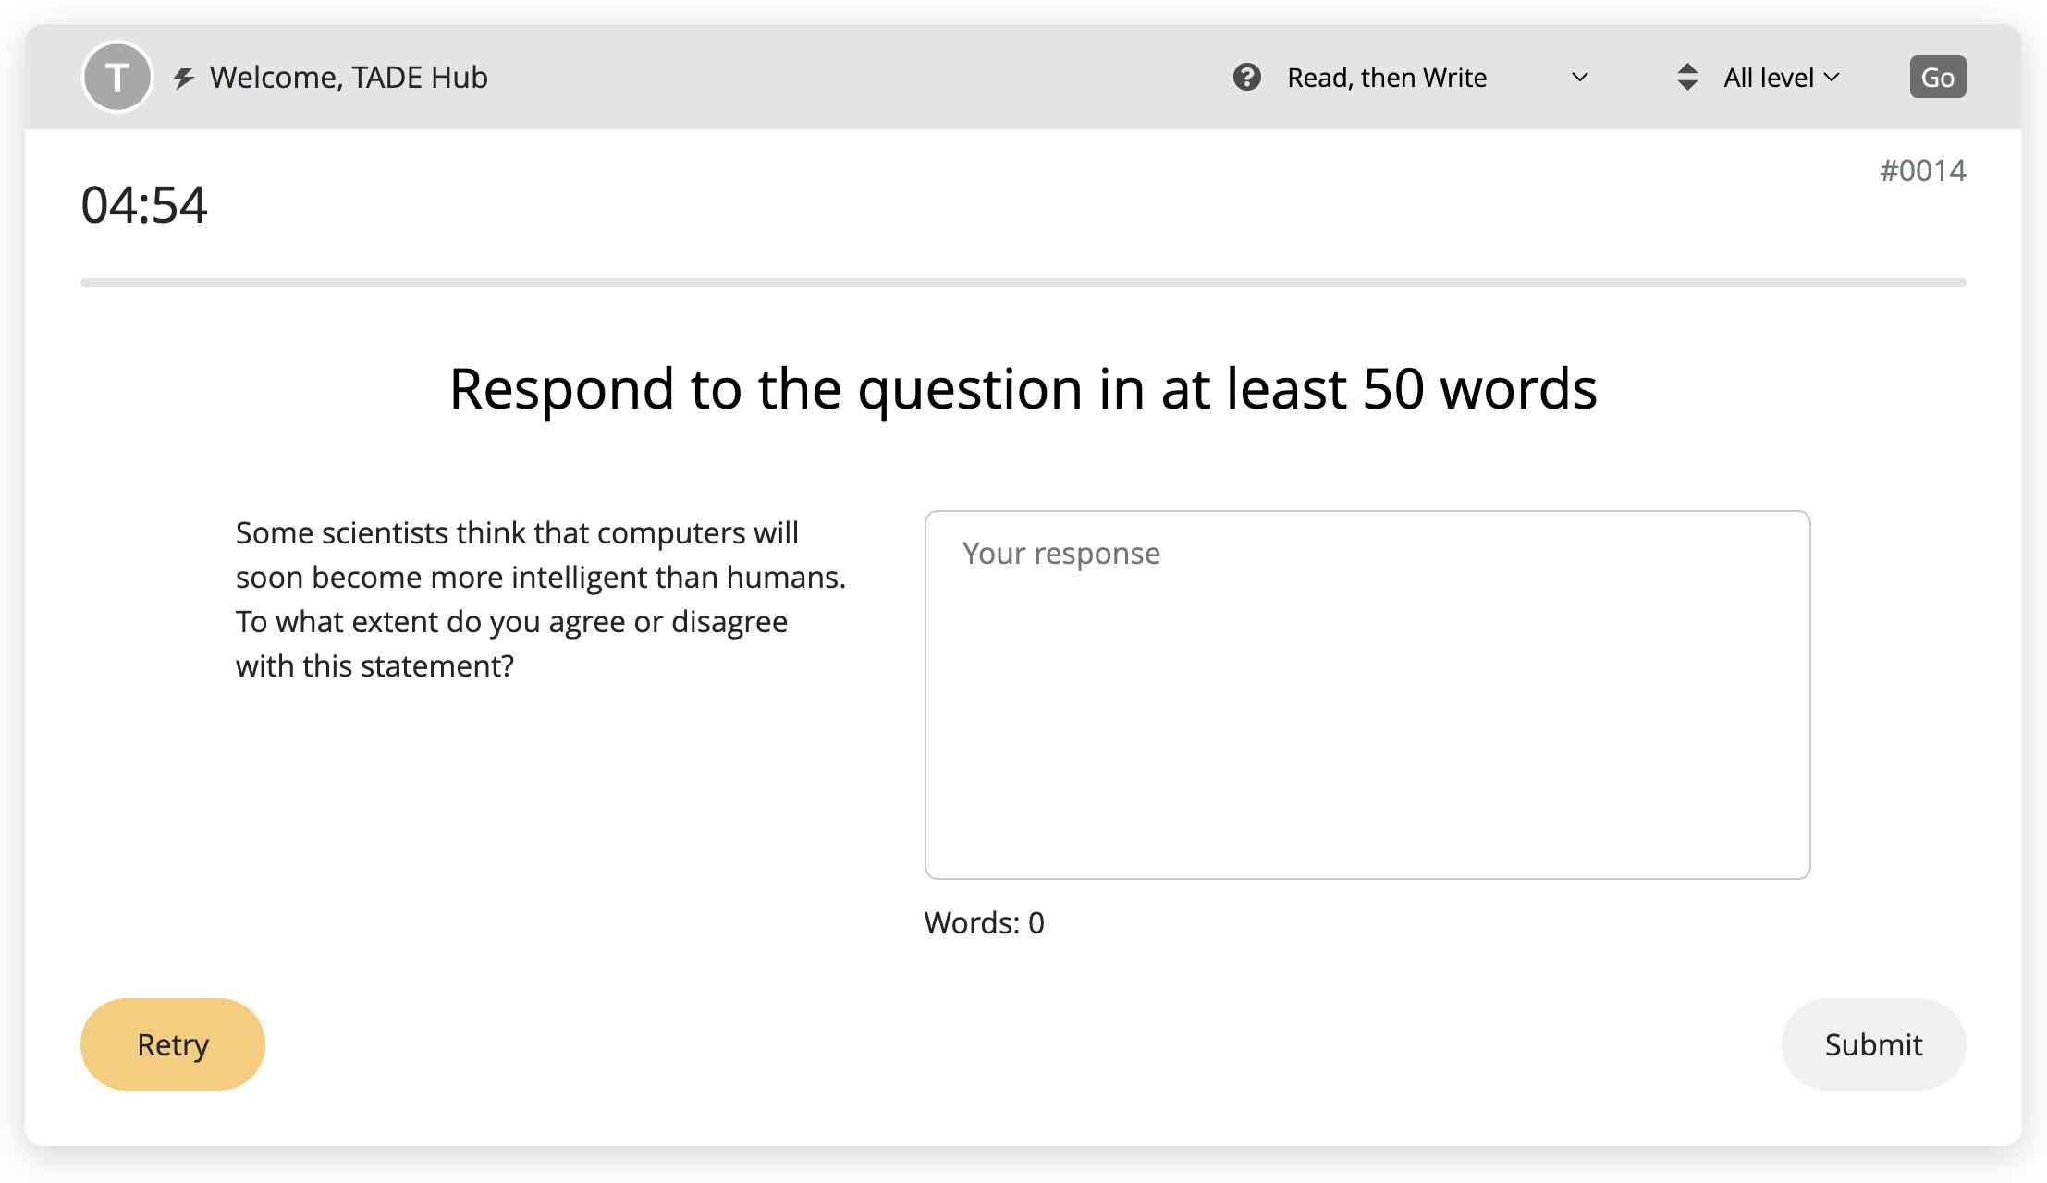Click the #0014 question number

(x=1922, y=170)
